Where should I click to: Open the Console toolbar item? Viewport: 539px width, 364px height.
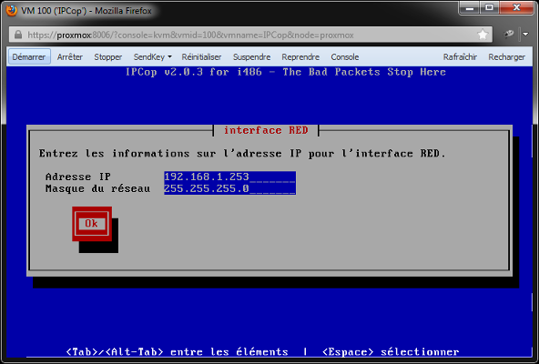coord(345,56)
